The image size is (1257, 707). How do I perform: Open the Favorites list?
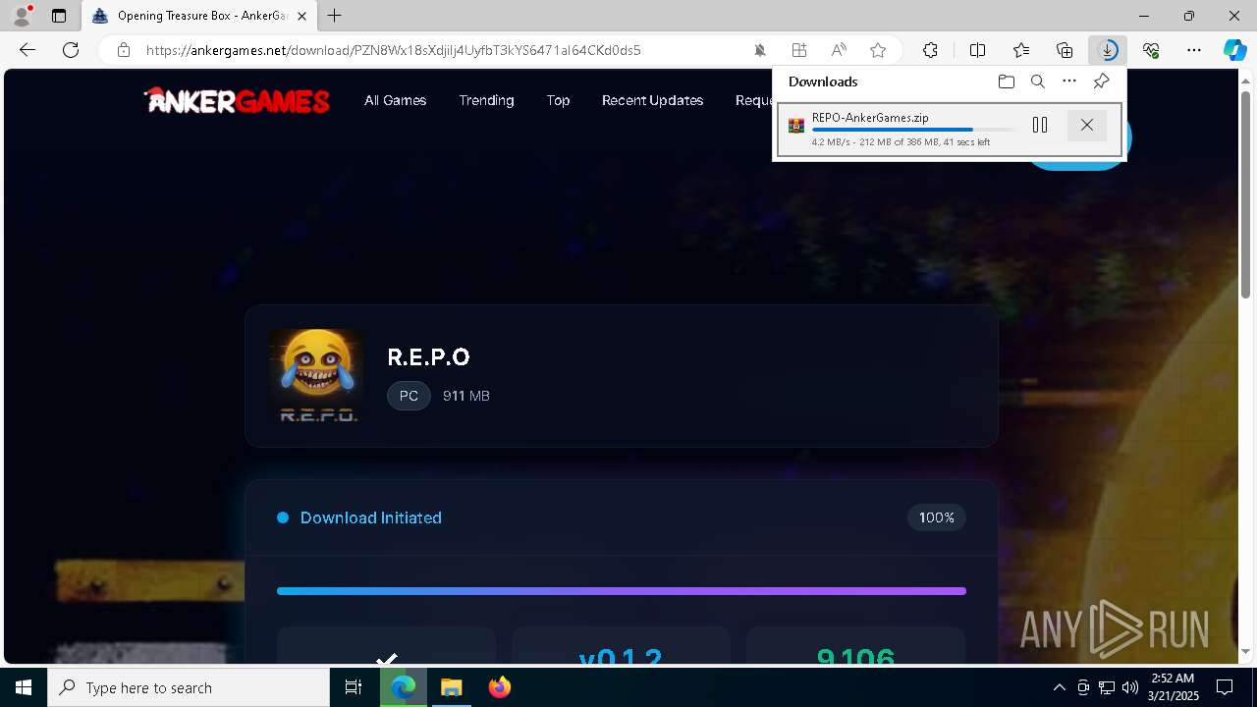pos(1021,50)
